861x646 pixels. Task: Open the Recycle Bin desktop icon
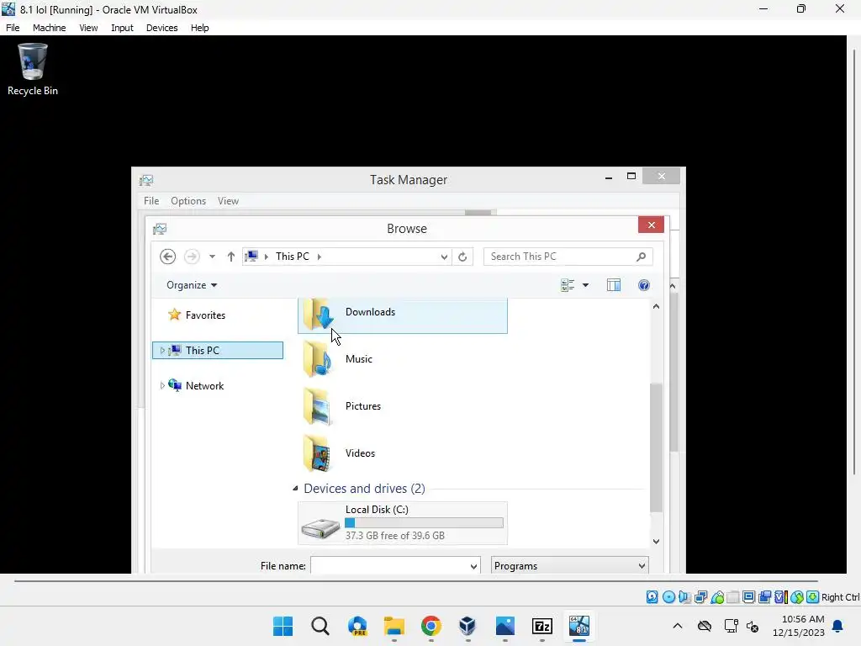point(33,69)
